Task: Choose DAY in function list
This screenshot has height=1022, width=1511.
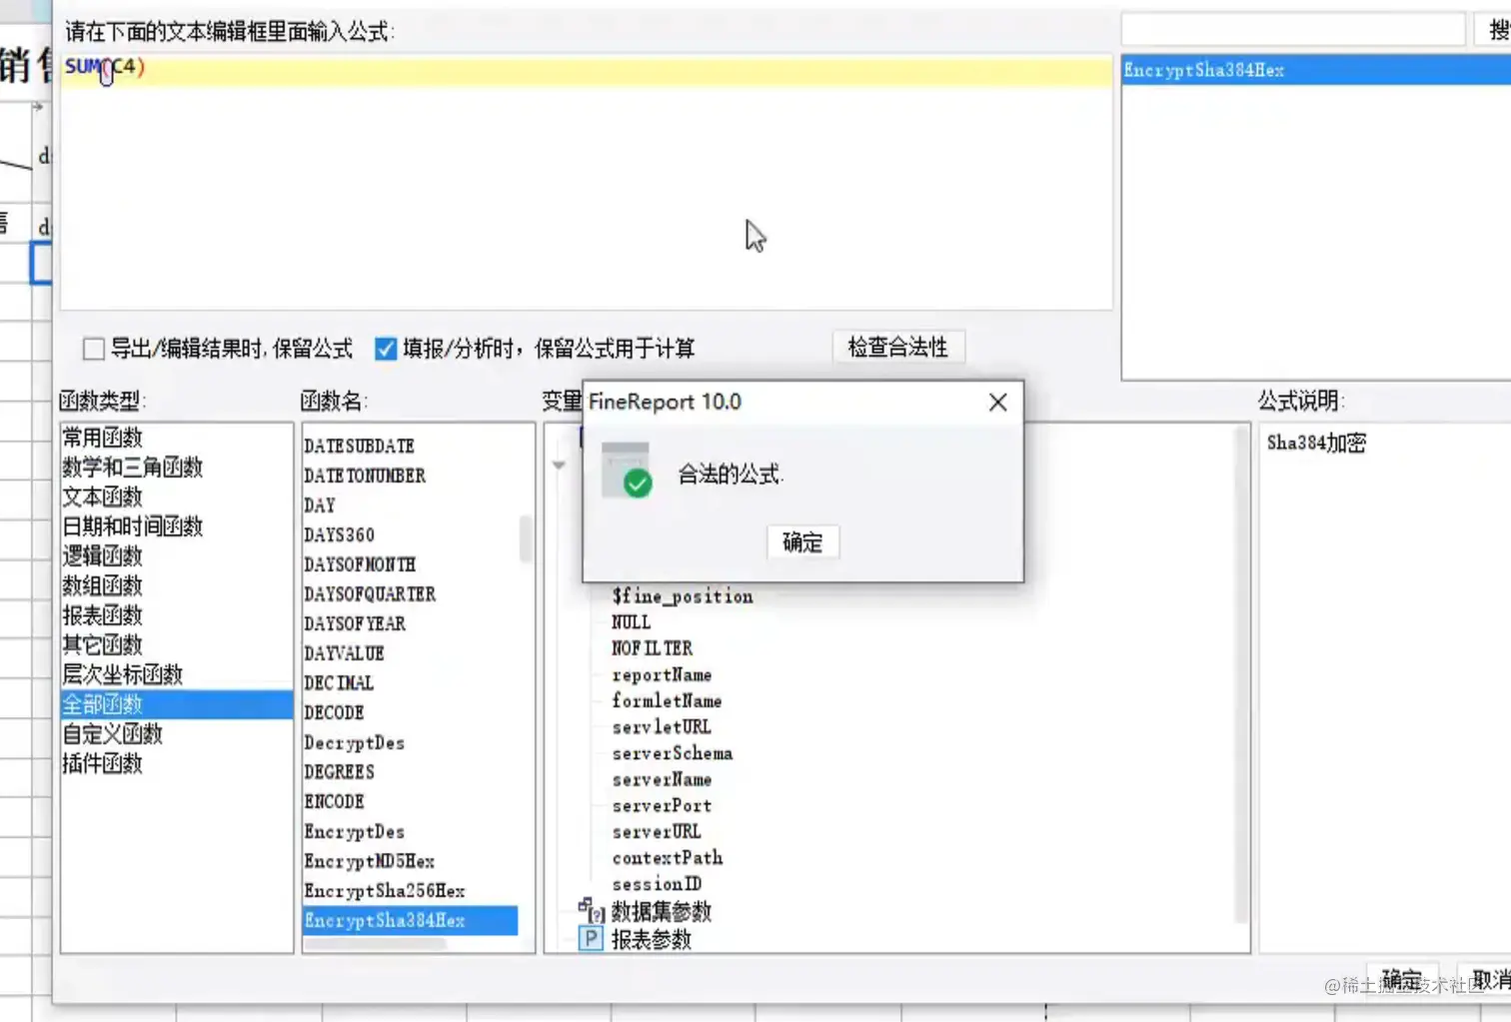Action: coord(410,506)
